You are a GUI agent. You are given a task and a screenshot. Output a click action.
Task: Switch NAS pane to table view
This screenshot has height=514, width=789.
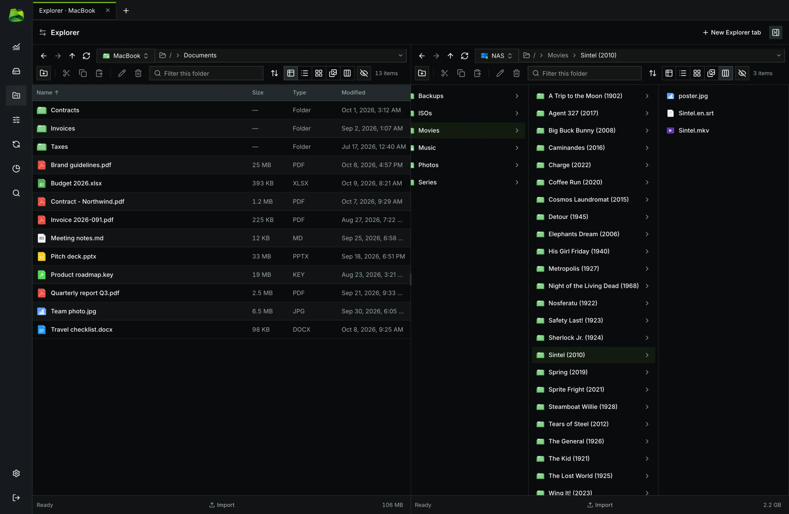(669, 73)
